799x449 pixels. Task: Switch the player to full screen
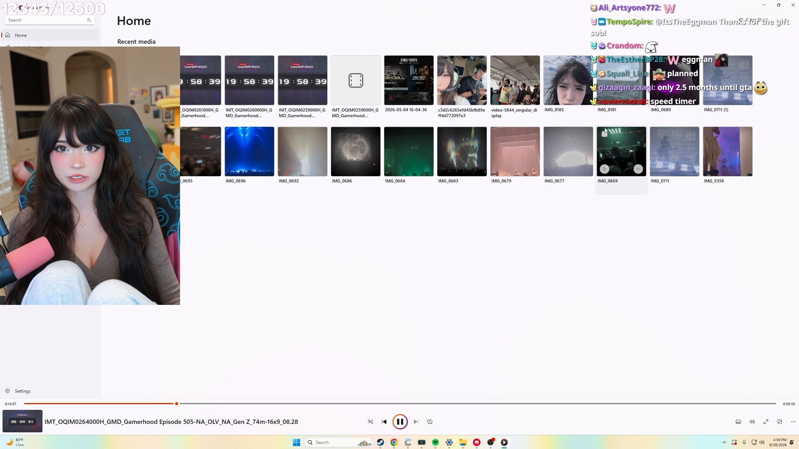coord(766,422)
